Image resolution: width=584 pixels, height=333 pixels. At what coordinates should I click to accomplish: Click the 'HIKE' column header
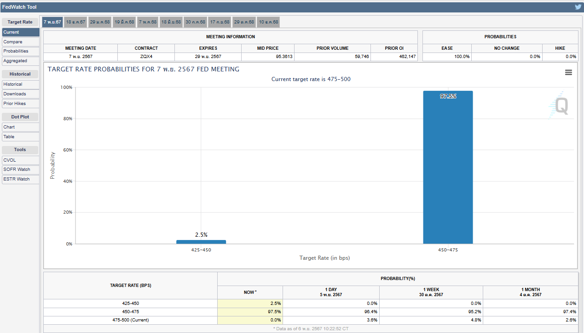tap(560, 48)
